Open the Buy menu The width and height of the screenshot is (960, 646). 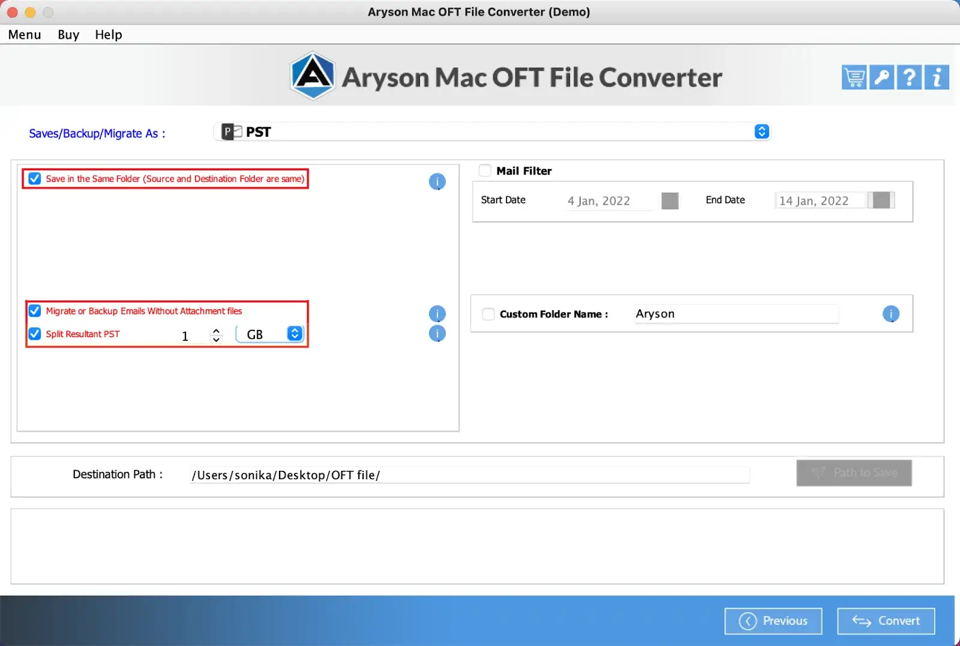[68, 35]
